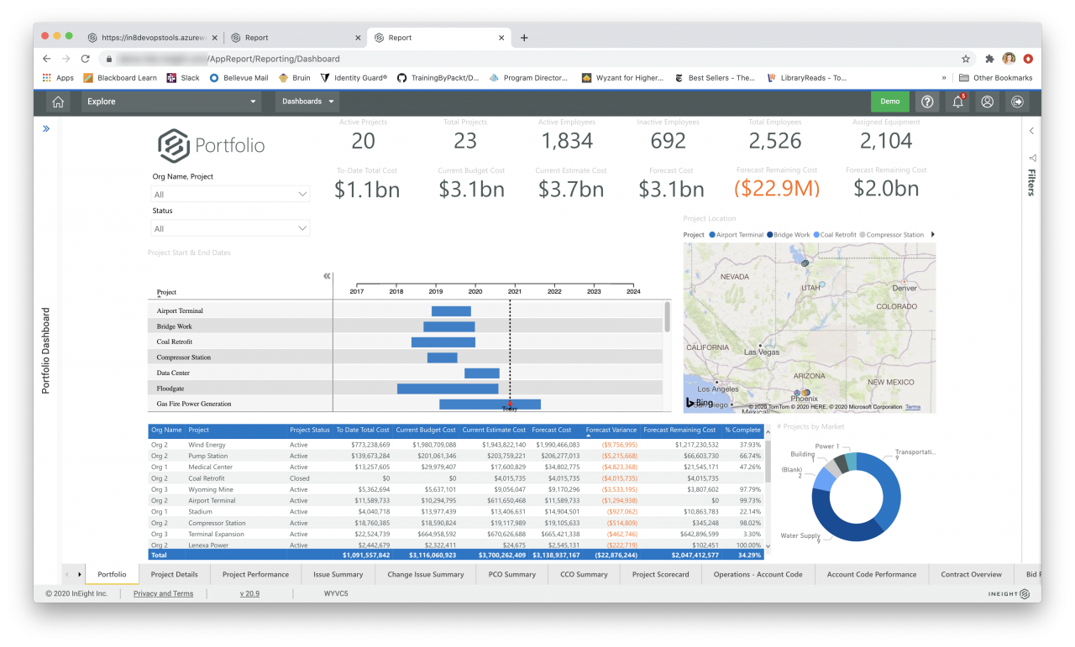Click the green Demo button

(x=889, y=102)
